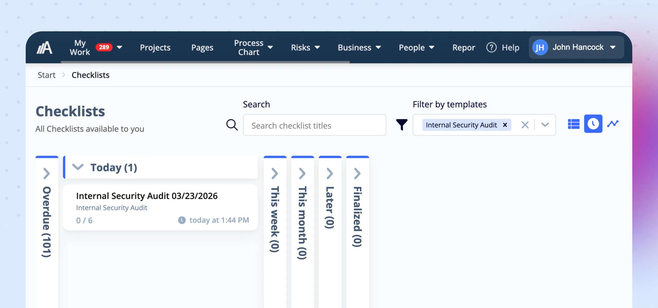The image size is (658, 308).
Task: Open the template filter dropdown chevron
Action: (545, 125)
